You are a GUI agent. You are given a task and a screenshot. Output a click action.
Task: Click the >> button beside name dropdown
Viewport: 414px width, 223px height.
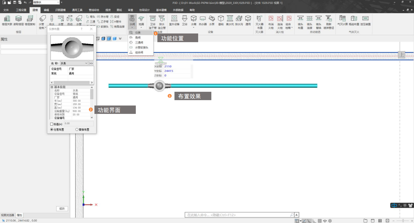coord(91,63)
